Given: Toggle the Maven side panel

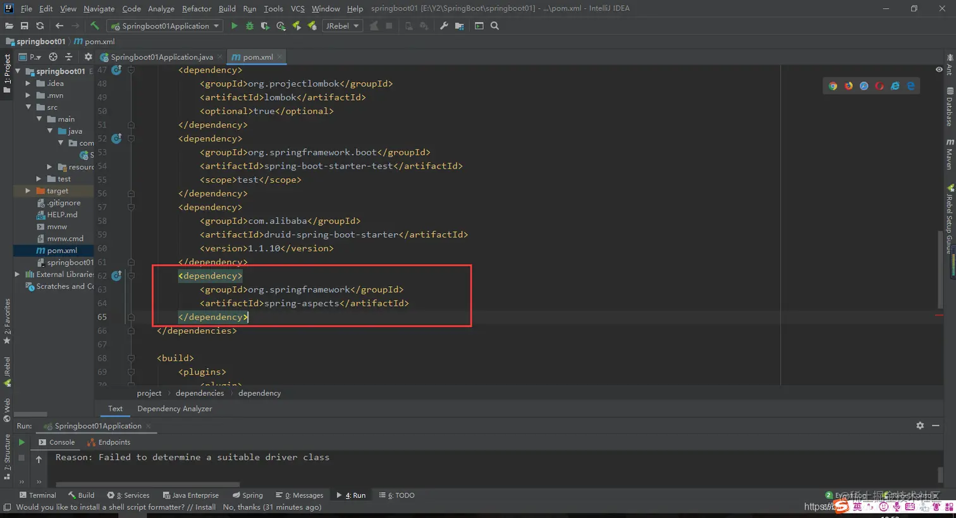Looking at the screenshot, I should 949,155.
